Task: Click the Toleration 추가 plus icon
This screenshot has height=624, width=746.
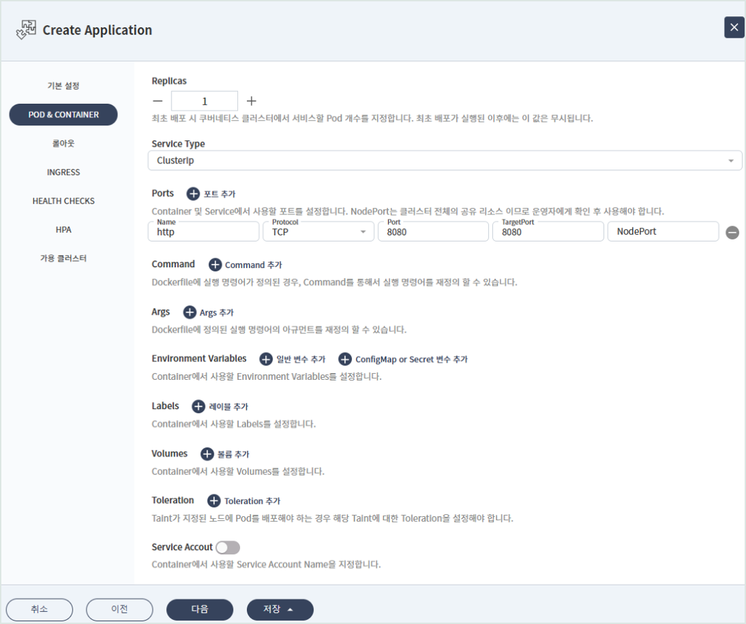Action: tap(214, 501)
